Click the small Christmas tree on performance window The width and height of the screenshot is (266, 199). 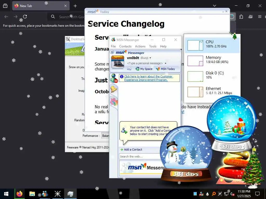tap(235, 36)
